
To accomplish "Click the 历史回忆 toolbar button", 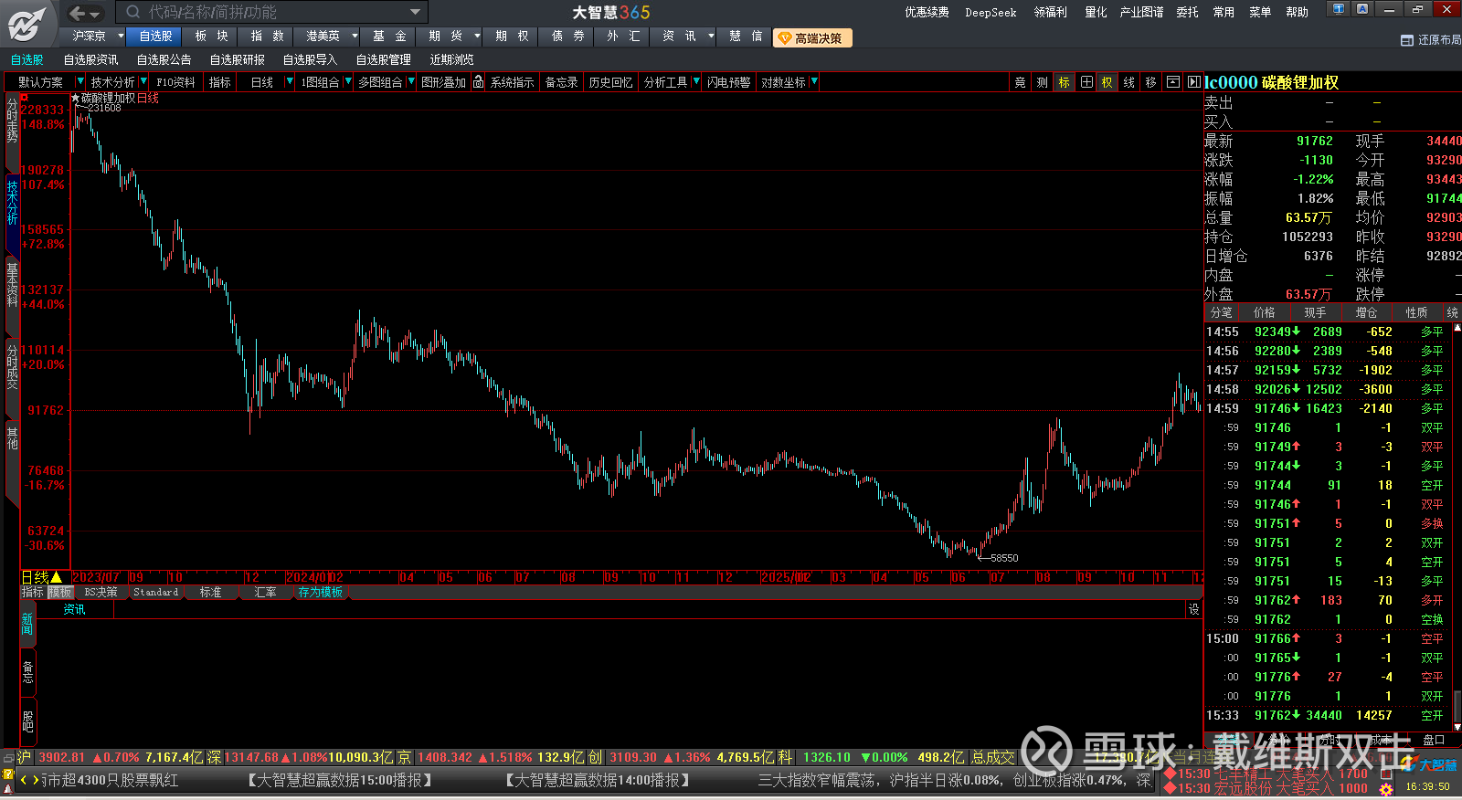I will pyautogui.click(x=610, y=82).
